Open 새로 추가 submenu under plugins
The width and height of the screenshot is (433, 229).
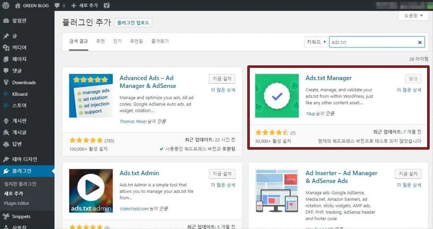click(13, 193)
